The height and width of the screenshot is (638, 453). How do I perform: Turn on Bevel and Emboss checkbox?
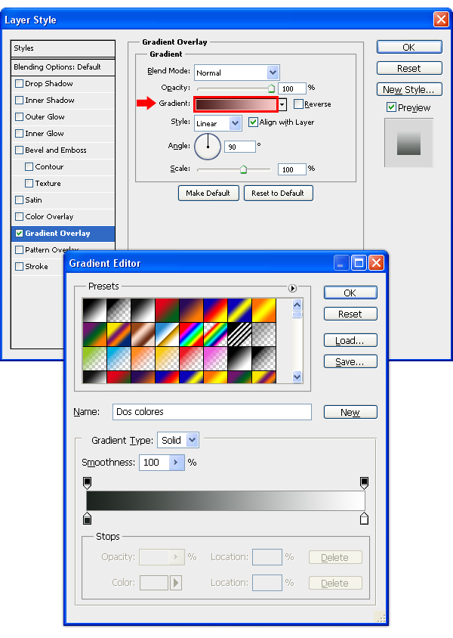[19, 150]
